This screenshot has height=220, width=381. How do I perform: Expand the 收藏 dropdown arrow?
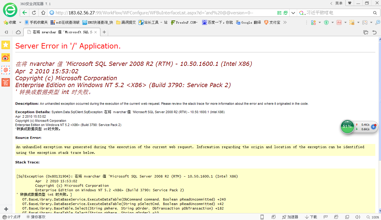(20, 22)
